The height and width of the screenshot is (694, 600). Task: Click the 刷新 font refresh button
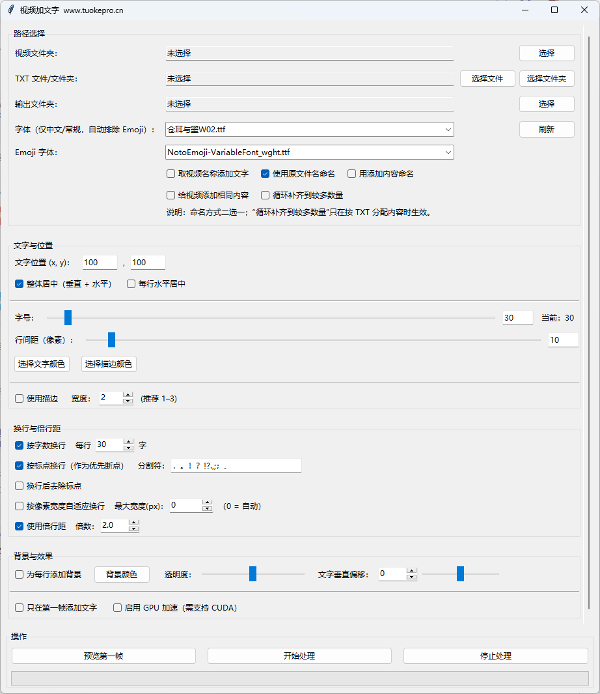pyautogui.click(x=546, y=130)
